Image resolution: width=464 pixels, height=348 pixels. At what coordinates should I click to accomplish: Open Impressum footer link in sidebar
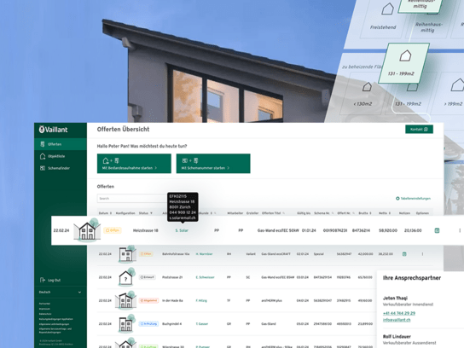(x=44, y=309)
